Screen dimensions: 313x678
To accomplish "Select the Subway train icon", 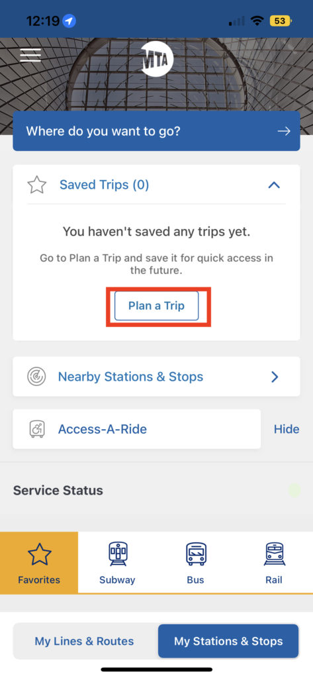I will [x=118, y=554].
